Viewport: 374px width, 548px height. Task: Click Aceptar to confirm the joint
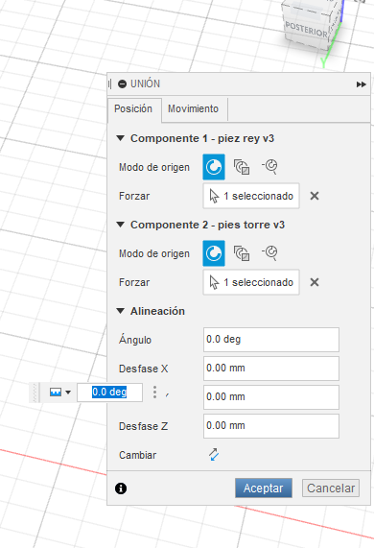[x=264, y=488]
